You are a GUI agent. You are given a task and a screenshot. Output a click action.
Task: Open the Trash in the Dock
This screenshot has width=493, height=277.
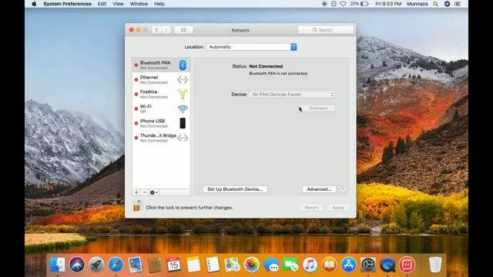[x=435, y=265]
